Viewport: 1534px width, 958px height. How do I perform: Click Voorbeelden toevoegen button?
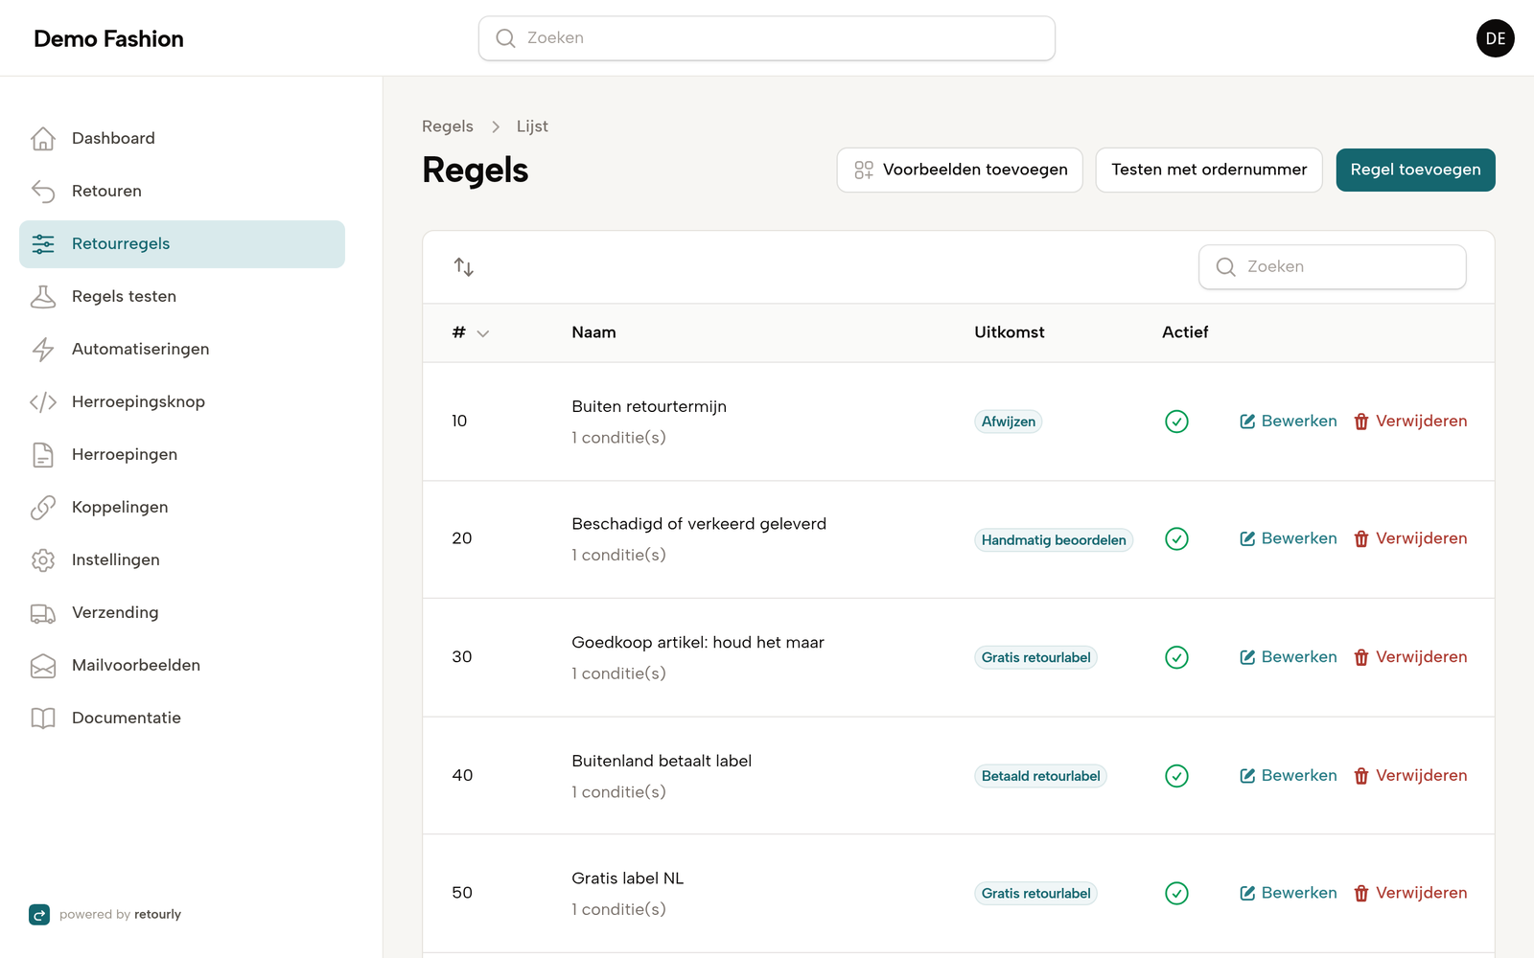(960, 170)
